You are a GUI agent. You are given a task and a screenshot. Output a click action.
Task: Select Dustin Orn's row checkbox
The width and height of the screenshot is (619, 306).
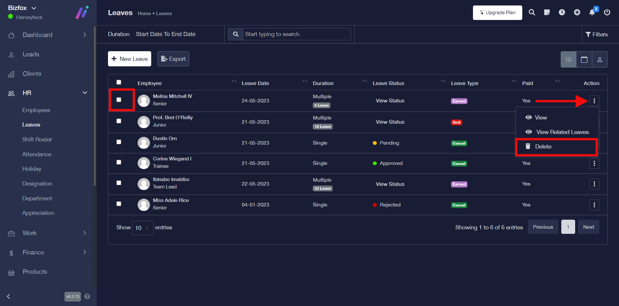(x=119, y=142)
